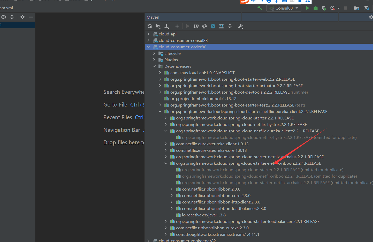Select com.netflix.ribbon:ribbon-core:2.3.0
Viewport: 373px width, 242px height.
[x=216, y=195]
